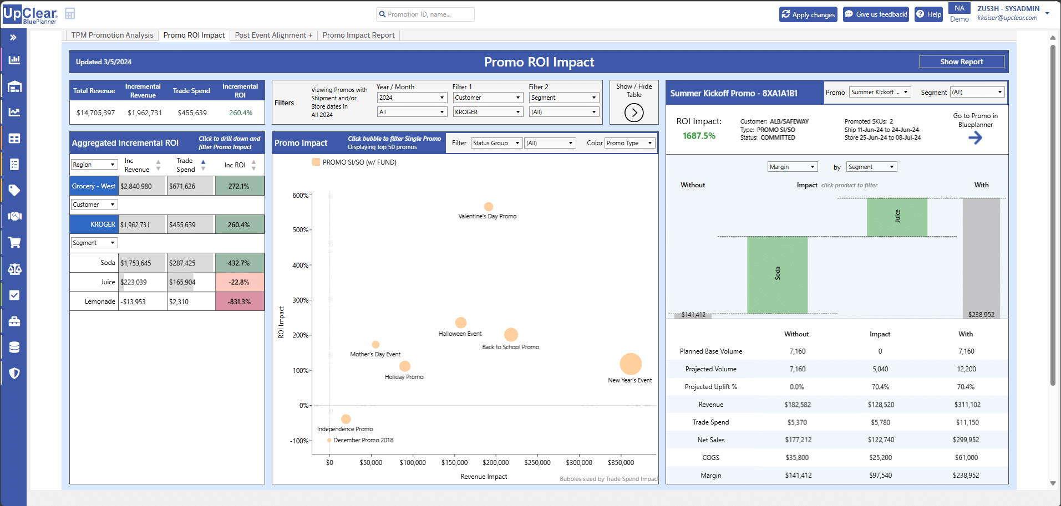Click the Promotion ID search field

tap(425, 14)
